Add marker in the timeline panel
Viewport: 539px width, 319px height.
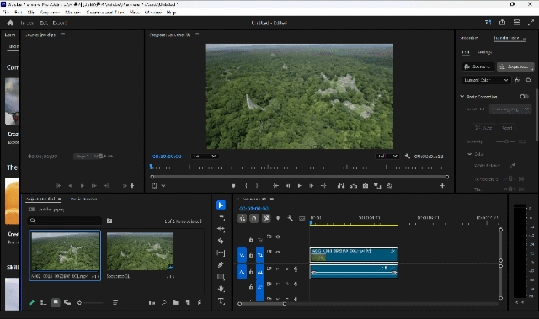tap(278, 218)
